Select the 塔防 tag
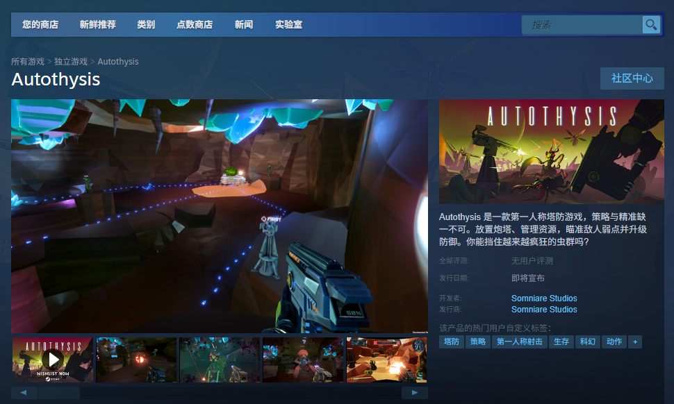Screen dimensions: 674x404 pyautogui.click(x=452, y=342)
